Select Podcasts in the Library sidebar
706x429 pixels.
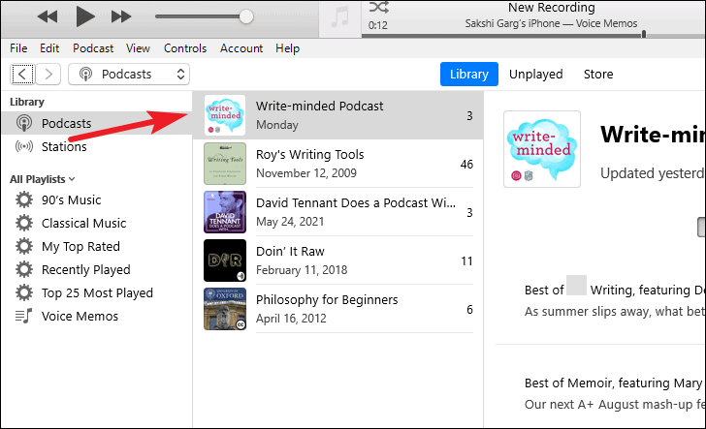[97, 123]
